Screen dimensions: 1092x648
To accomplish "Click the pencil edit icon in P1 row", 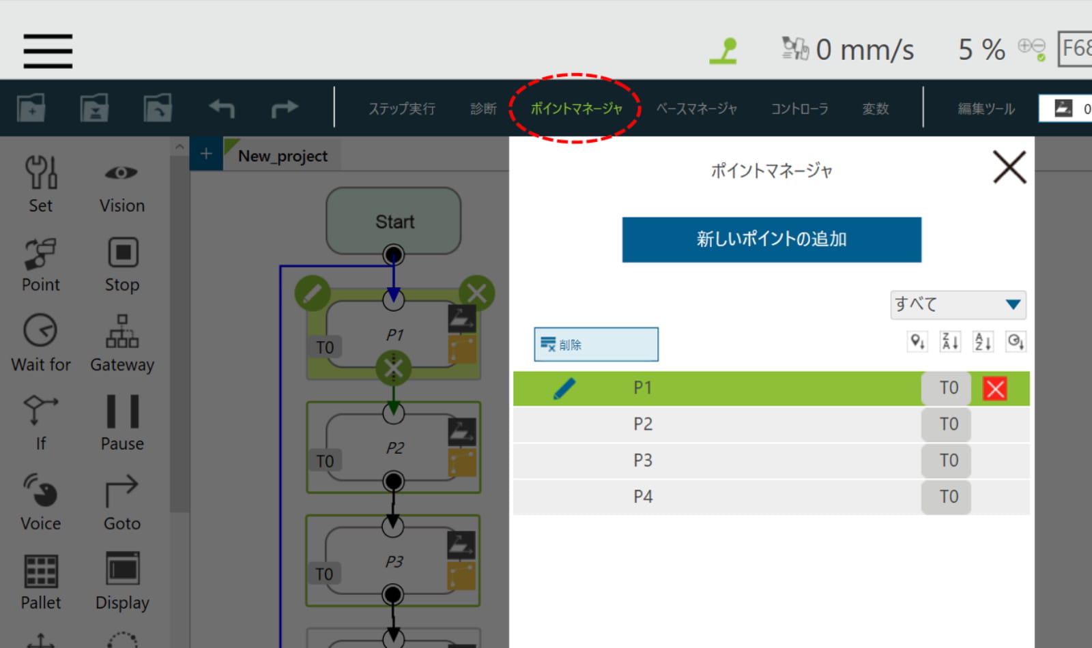I will pos(564,388).
